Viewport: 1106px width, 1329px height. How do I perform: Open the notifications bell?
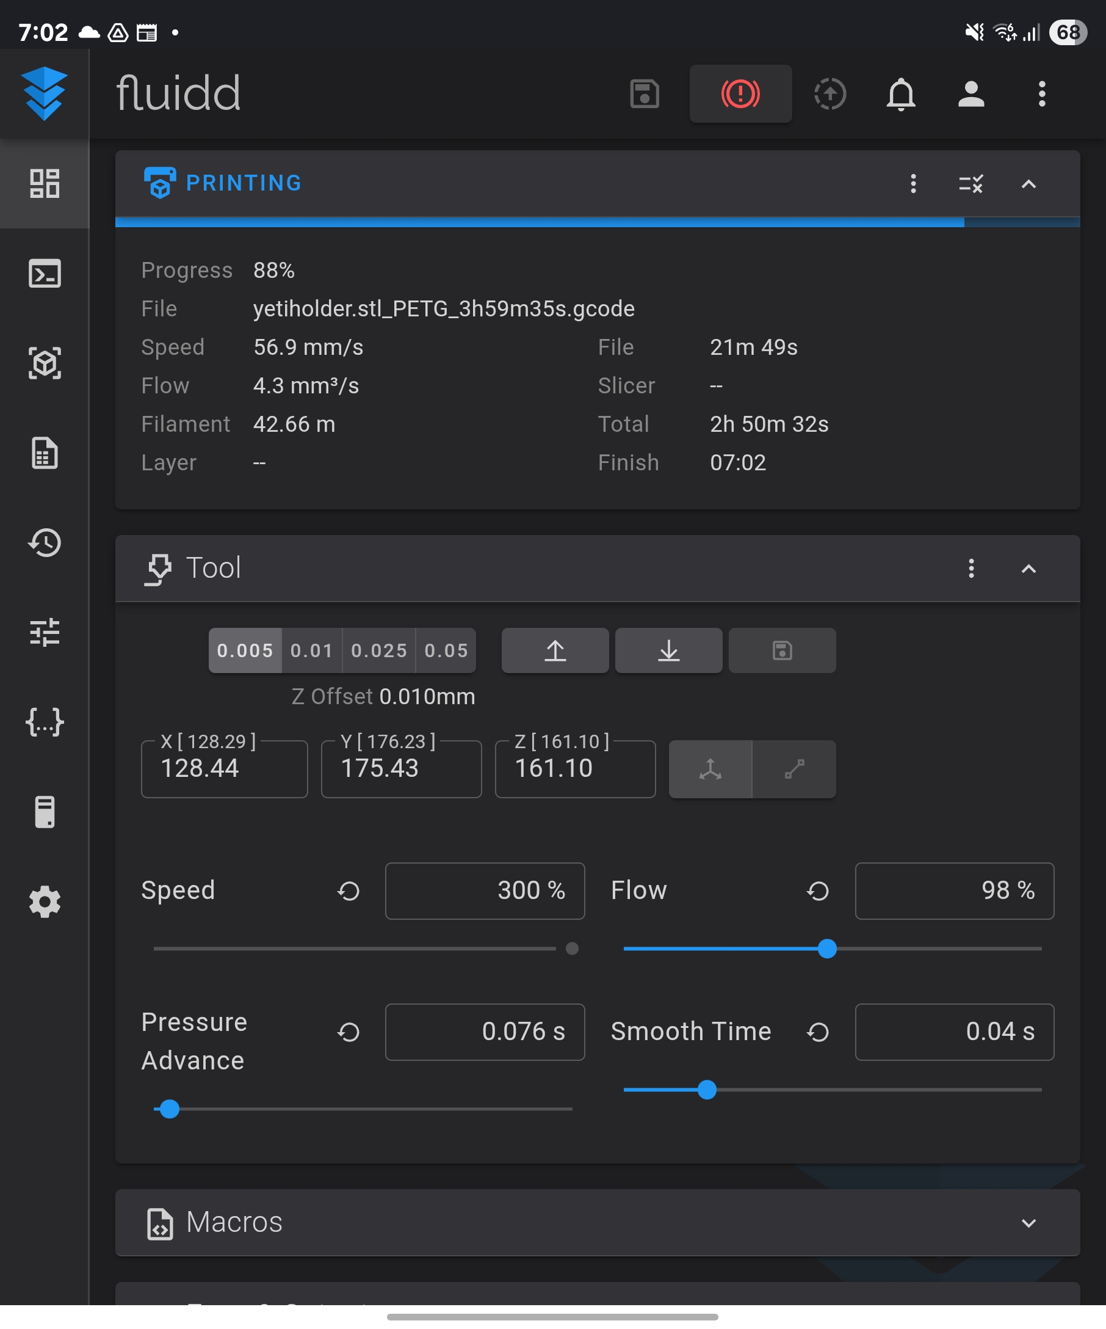click(900, 93)
